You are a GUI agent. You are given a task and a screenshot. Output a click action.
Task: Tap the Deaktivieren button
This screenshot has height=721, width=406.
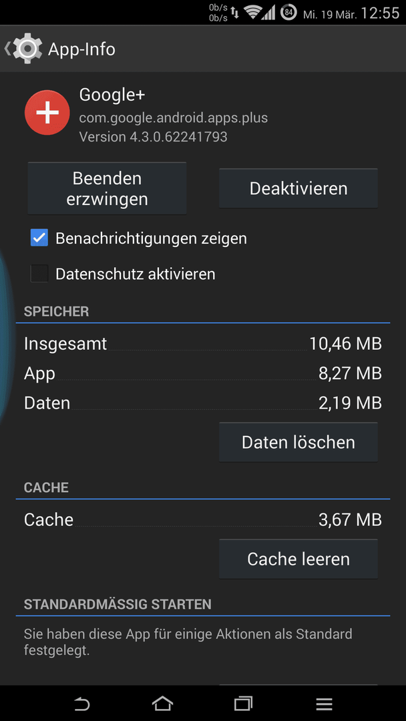click(x=298, y=188)
